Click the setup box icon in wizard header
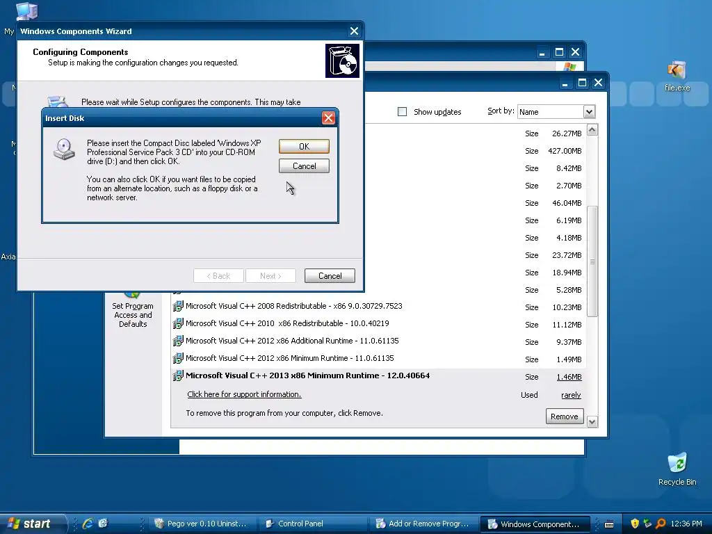 pyautogui.click(x=342, y=61)
